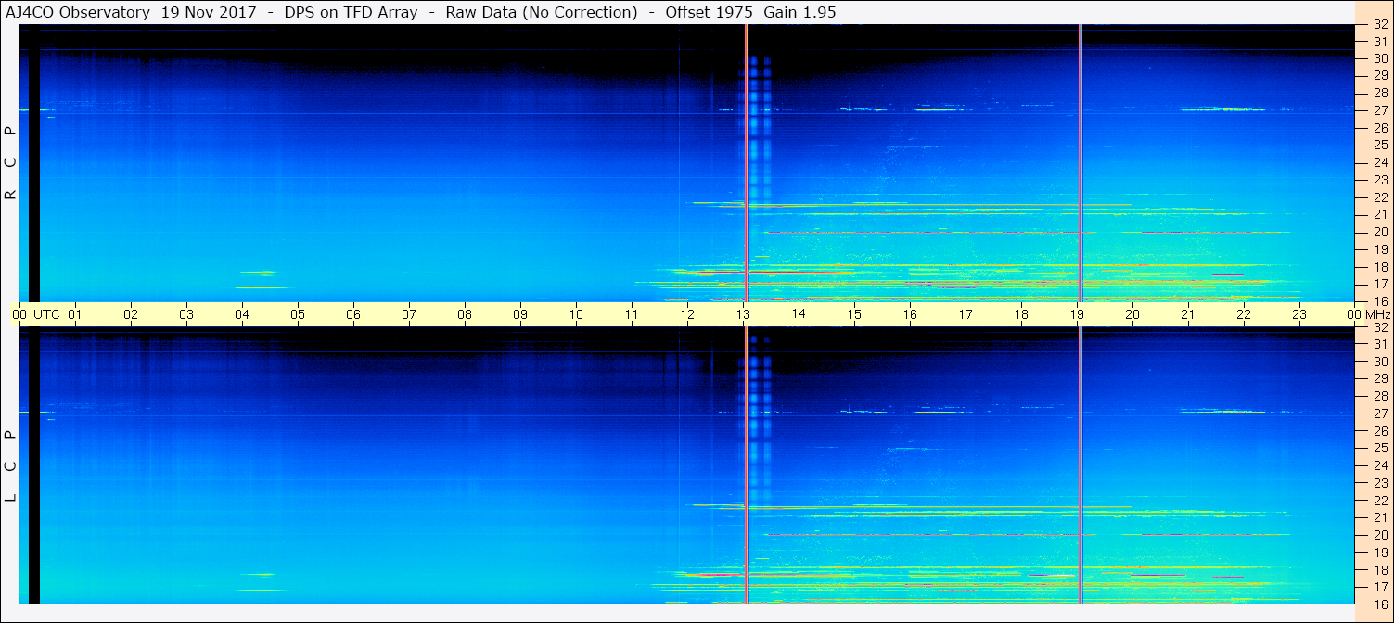Click the 19 UTC vertical marker in RCP panel

[1081, 162]
